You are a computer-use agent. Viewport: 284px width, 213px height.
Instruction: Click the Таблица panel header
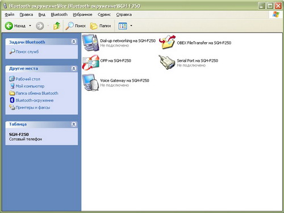click(x=41, y=124)
